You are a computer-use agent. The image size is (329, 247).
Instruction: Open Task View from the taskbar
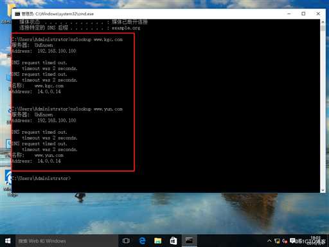pyautogui.click(x=126, y=241)
